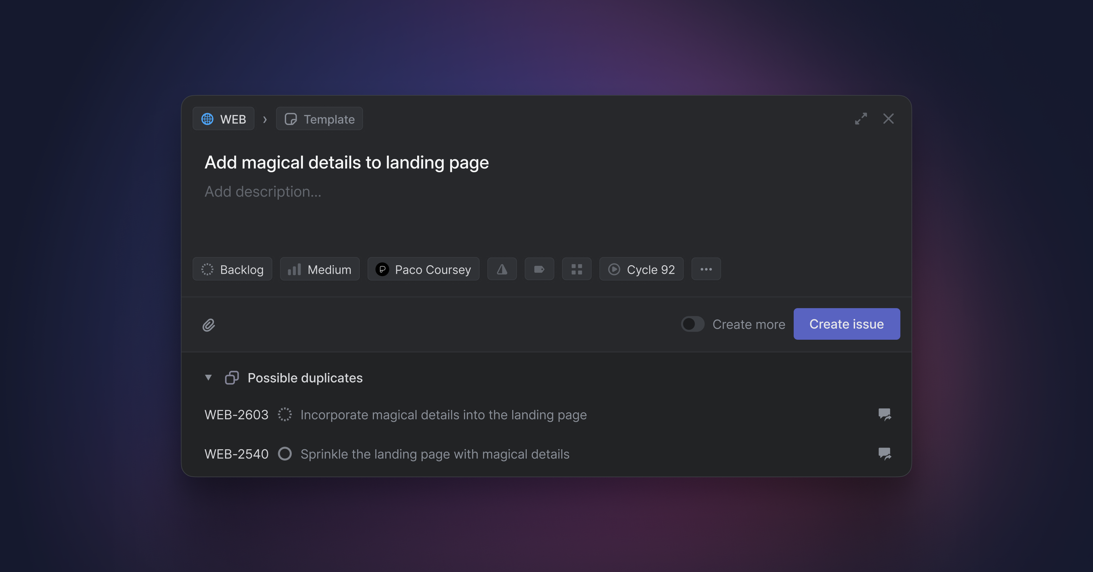Collapse the Possible duplicates section
Viewport: 1093px width, 572px height.
coord(208,377)
